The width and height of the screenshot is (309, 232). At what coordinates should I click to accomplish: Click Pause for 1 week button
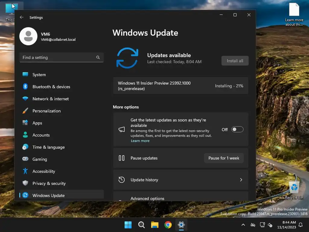[224, 158]
